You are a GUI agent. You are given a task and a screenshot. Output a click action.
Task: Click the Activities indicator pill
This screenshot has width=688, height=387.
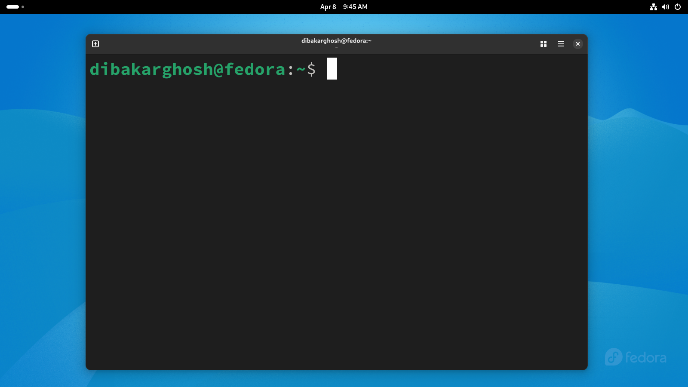13,7
